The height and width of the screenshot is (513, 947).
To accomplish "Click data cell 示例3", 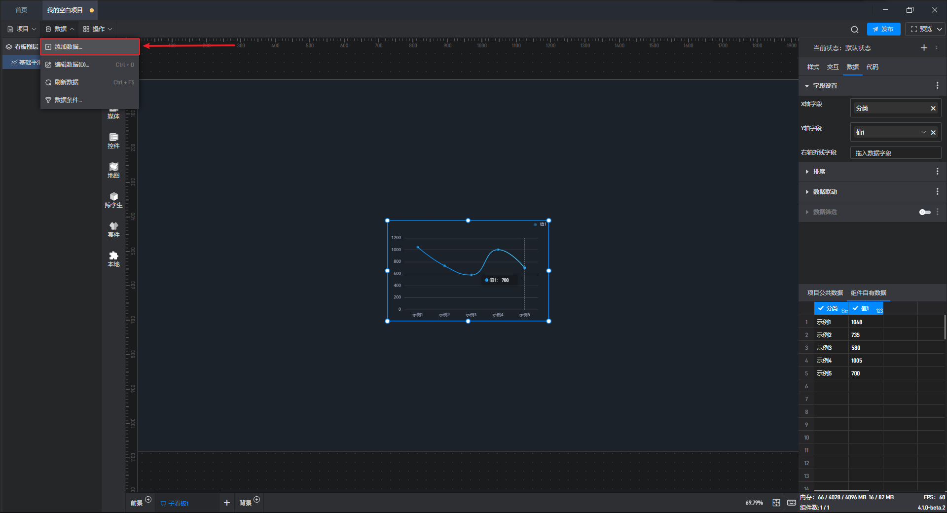I will point(831,348).
